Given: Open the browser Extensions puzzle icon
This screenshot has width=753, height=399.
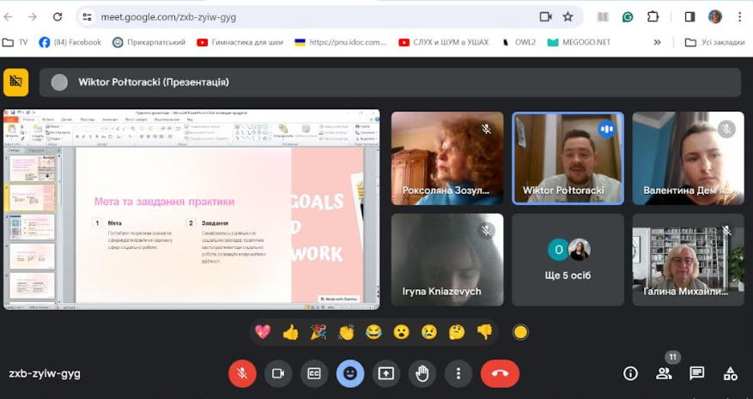Looking at the screenshot, I should pyautogui.click(x=653, y=17).
